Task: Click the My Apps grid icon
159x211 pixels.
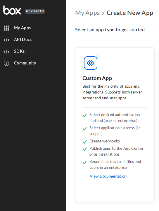Action: pyautogui.click(x=6, y=28)
